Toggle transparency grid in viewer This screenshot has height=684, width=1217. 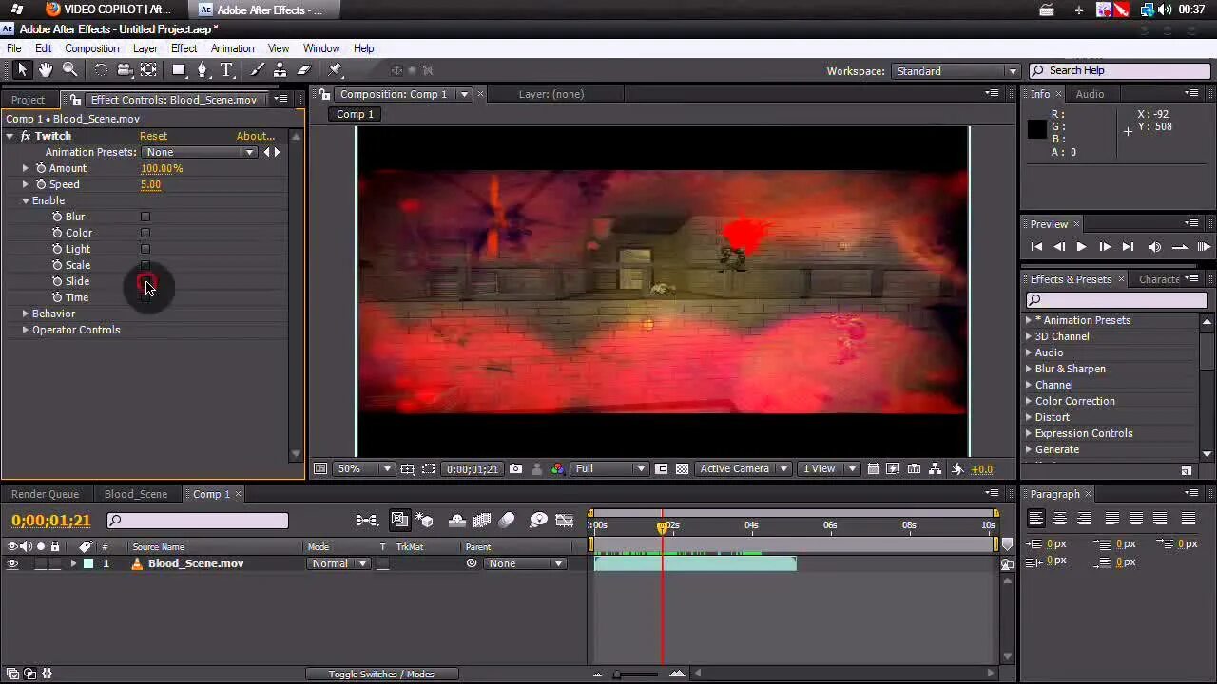[x=682, y=469]
